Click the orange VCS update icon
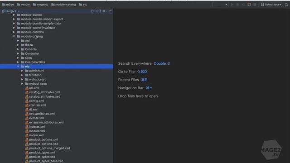The height and width of the screenshot is (163, 290). (x=249, y=5)
